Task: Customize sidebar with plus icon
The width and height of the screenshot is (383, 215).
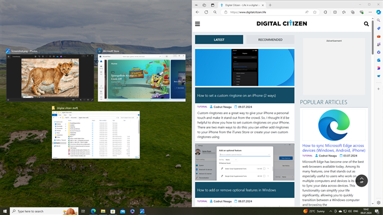Action: coord(378,89)
